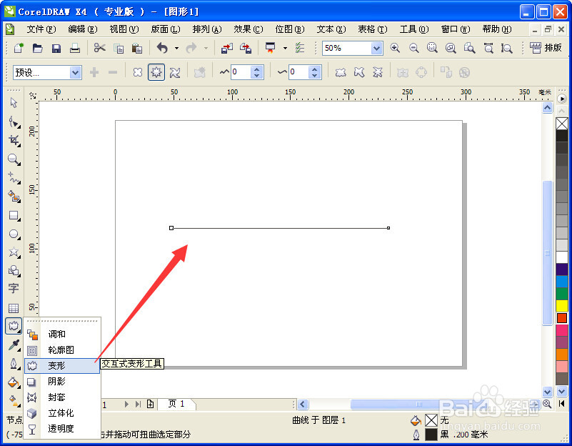
Task: Select the Basic Shapes tool
Action: (14, 270)
